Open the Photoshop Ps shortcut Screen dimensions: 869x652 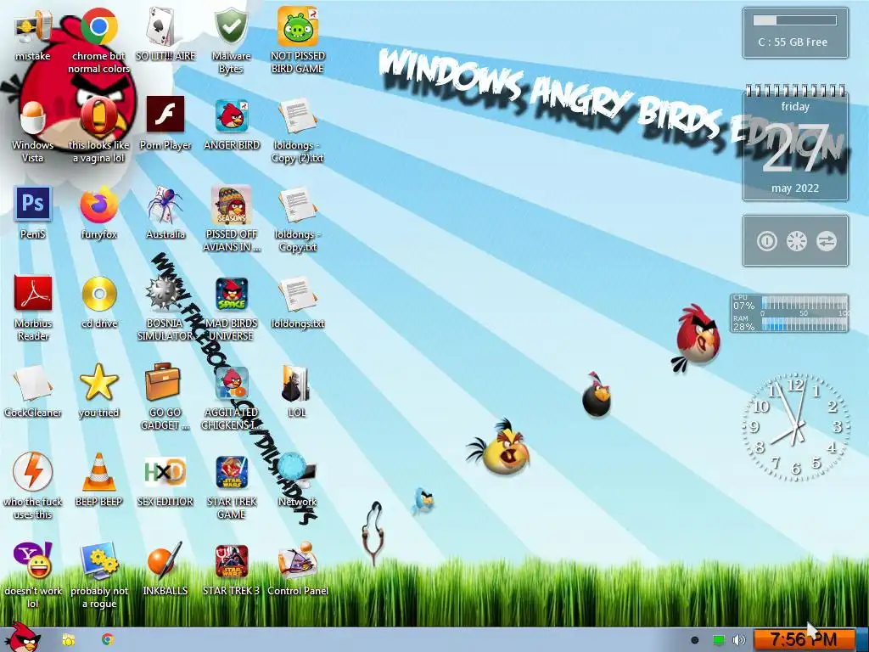click(x=33, y=204)
